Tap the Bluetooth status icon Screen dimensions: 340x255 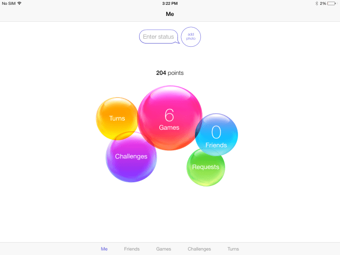(x=317, y=4)
